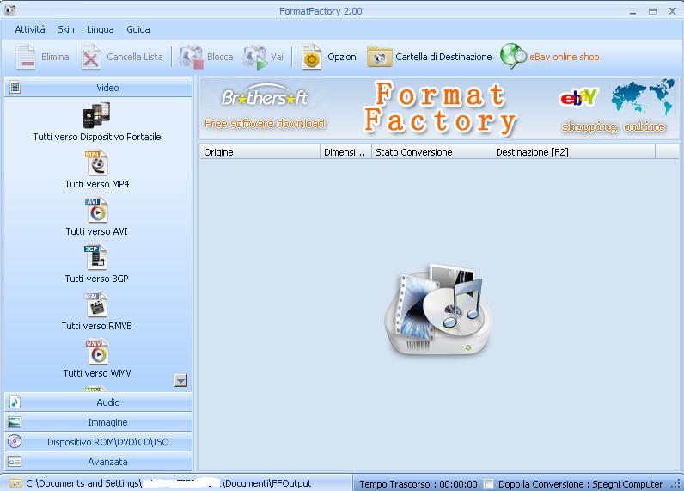Sort by the Origine column header
The height and width of the screenshot is (491, 684).
click(258, 152)
